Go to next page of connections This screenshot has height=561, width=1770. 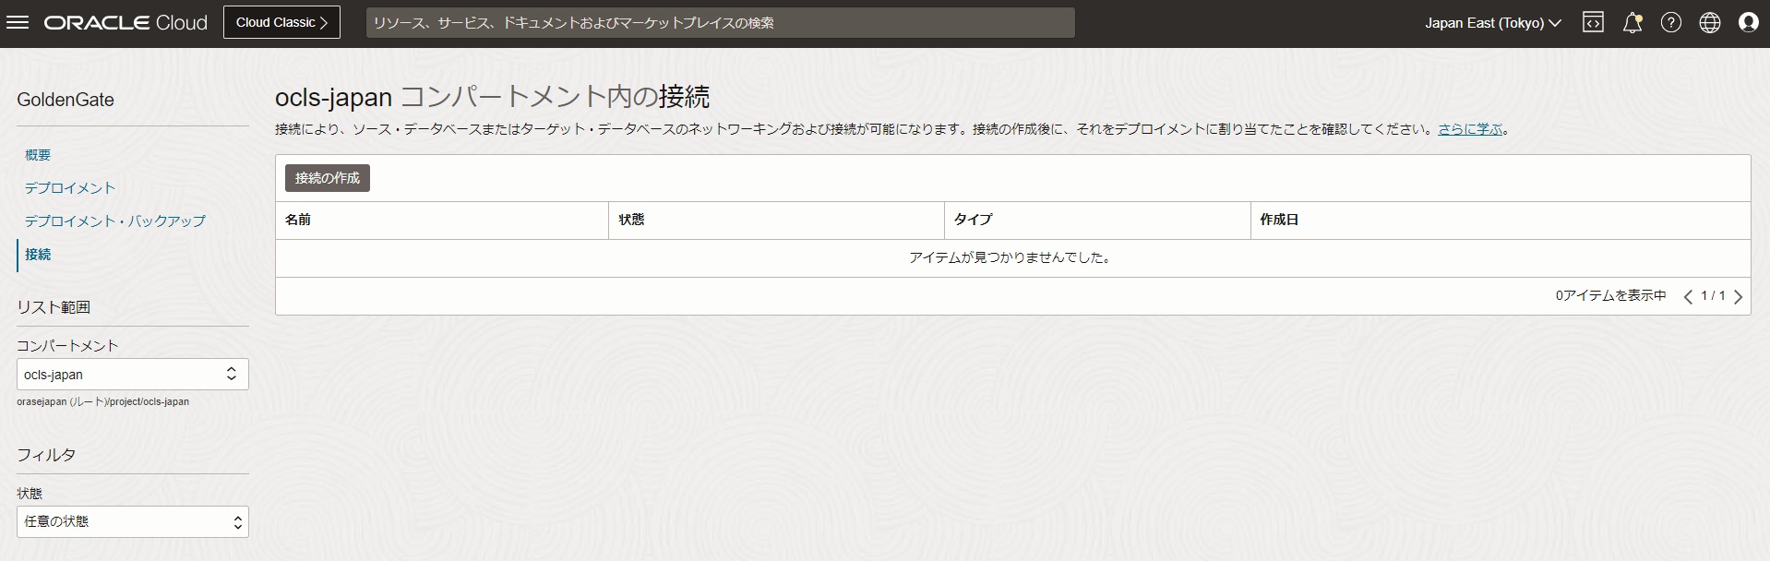point(1738,296)
